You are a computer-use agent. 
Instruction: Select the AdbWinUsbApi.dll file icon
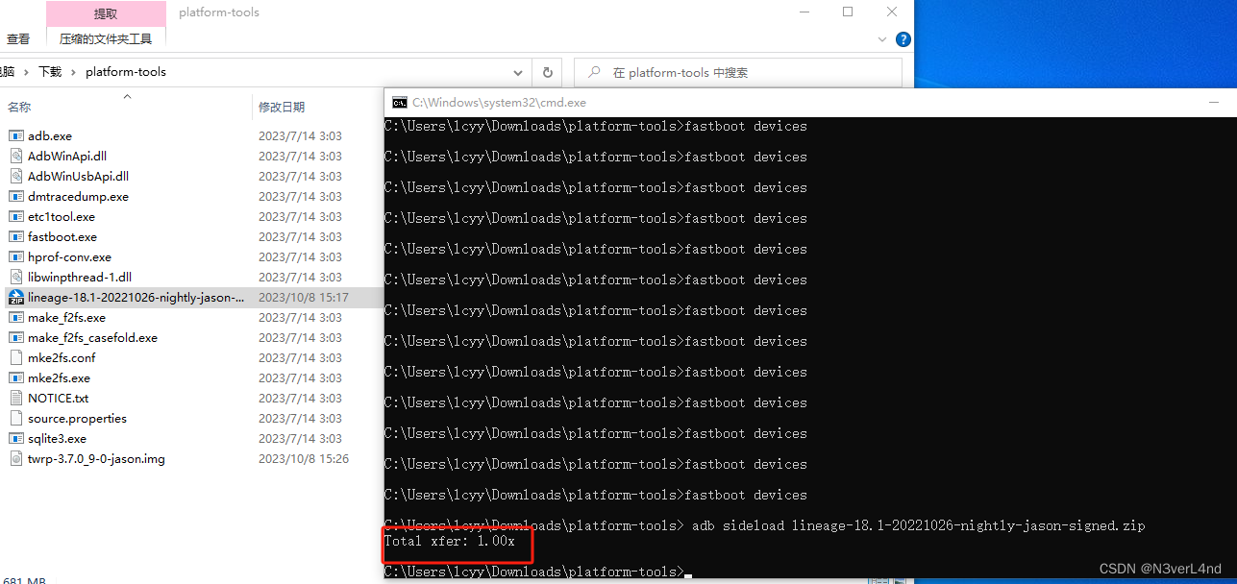point(15,177)
